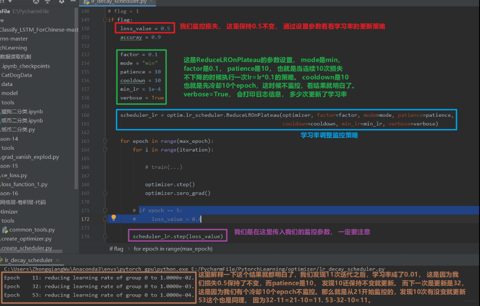The width and height of the screenshot is (480, 306).
Task: Click the 'verbose = True' code line
Action: [142, 98]
